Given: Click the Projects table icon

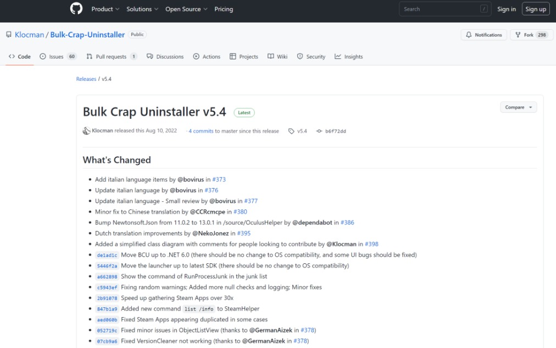Looking at the screenshot, I should point(232,57).
